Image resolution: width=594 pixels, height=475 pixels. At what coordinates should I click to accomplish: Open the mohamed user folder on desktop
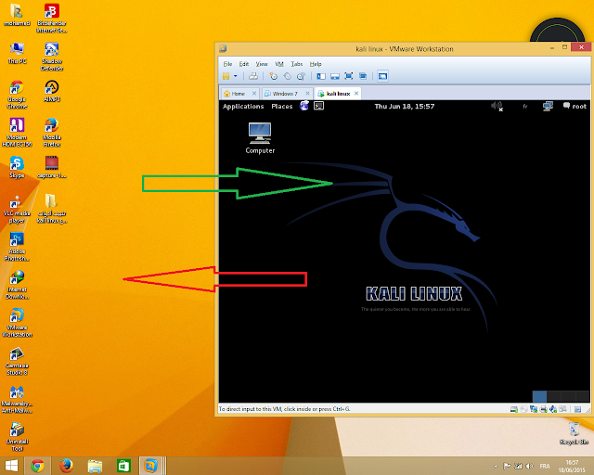pos(17,15)
